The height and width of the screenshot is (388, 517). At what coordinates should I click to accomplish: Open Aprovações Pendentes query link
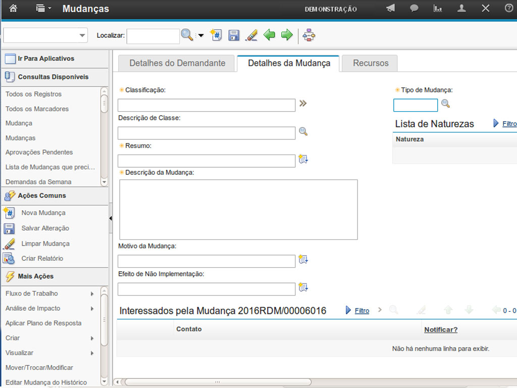pyautogui.click(x=39, y=152)
